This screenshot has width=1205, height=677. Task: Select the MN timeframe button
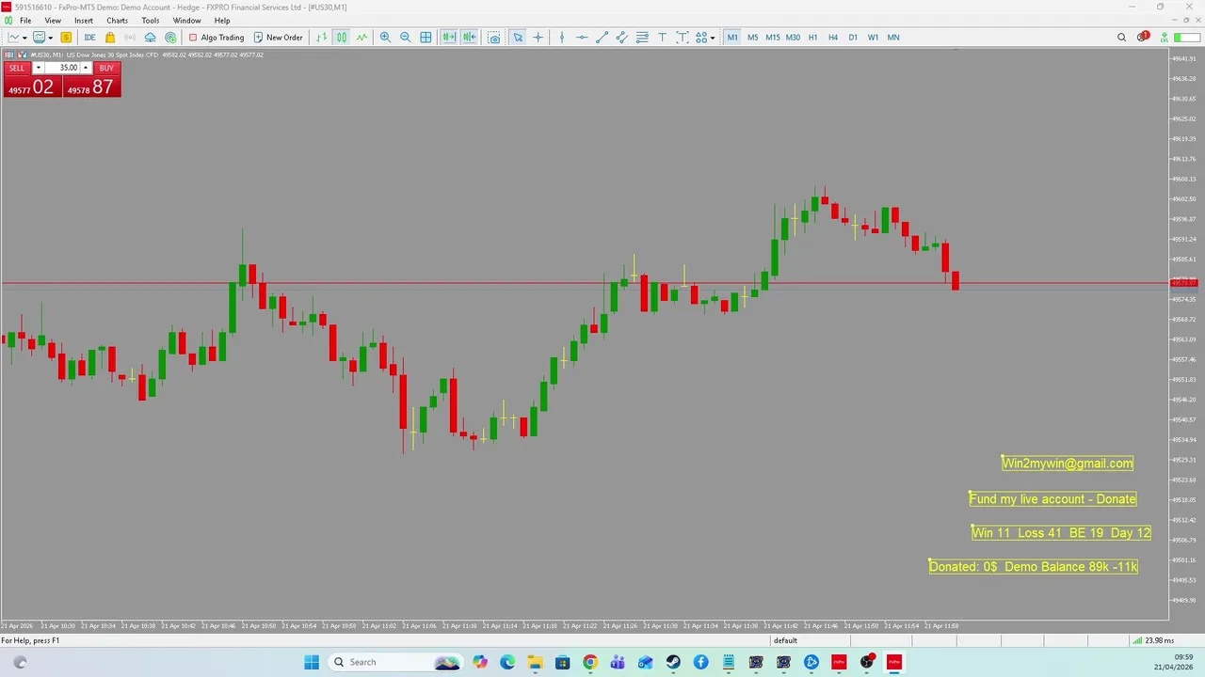893,38
